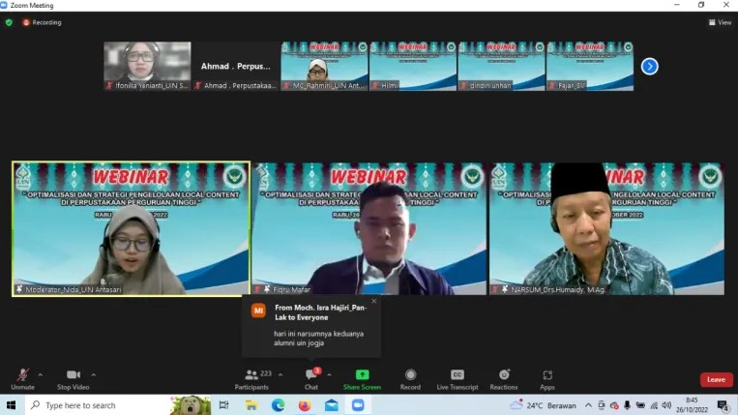Open the Reactions menu

(504, 379)
